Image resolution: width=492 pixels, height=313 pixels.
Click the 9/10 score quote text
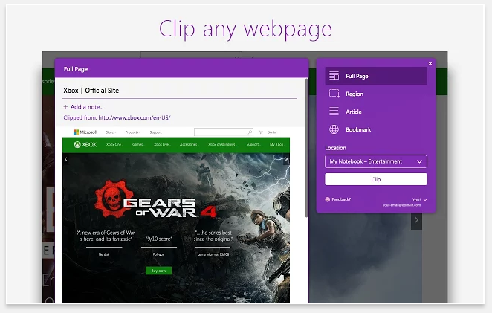(158, 239)
